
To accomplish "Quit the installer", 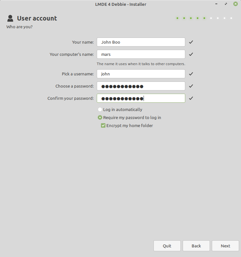I will coord(167,246).
